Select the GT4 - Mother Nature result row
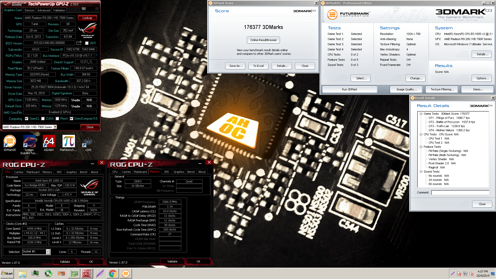This screenshot has height=279, width=496. (x=449, y=130)
